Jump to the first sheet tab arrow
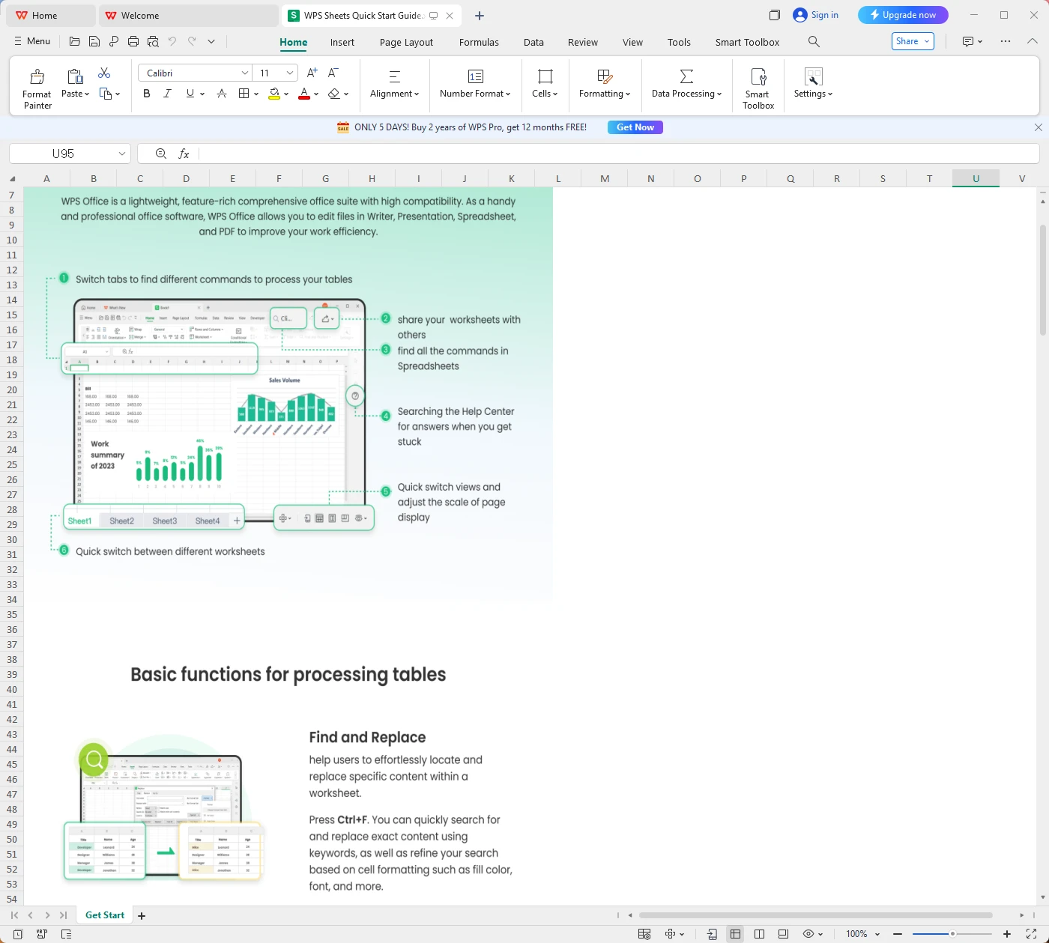The image size is (1049, 943). [x=14, y=915]
